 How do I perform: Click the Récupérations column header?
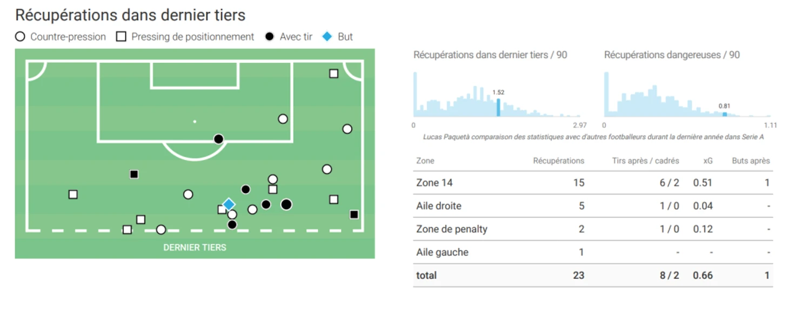(x=558, y=161)
